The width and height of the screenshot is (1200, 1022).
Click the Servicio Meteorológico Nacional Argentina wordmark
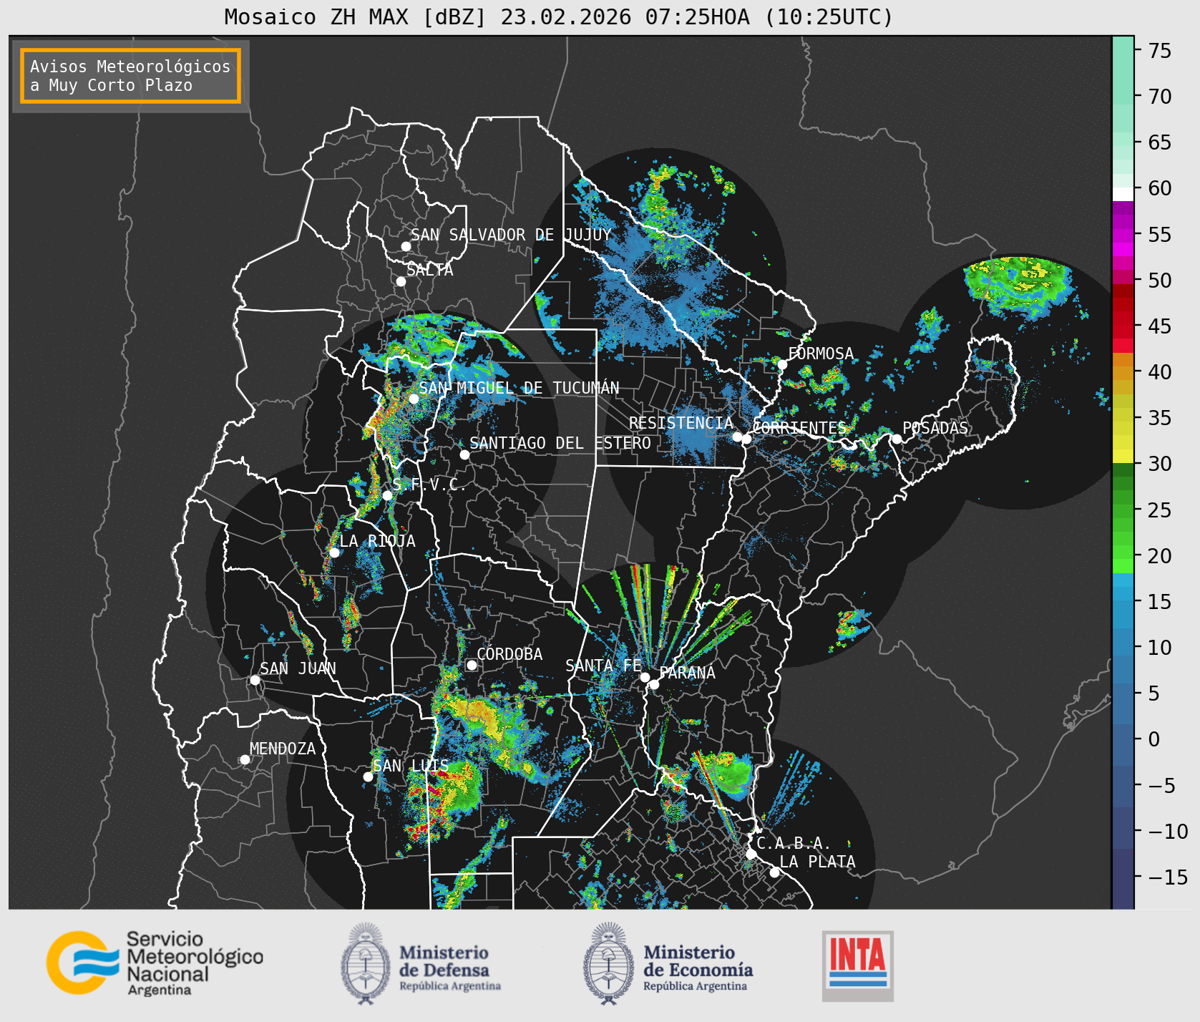coord(195,963)
